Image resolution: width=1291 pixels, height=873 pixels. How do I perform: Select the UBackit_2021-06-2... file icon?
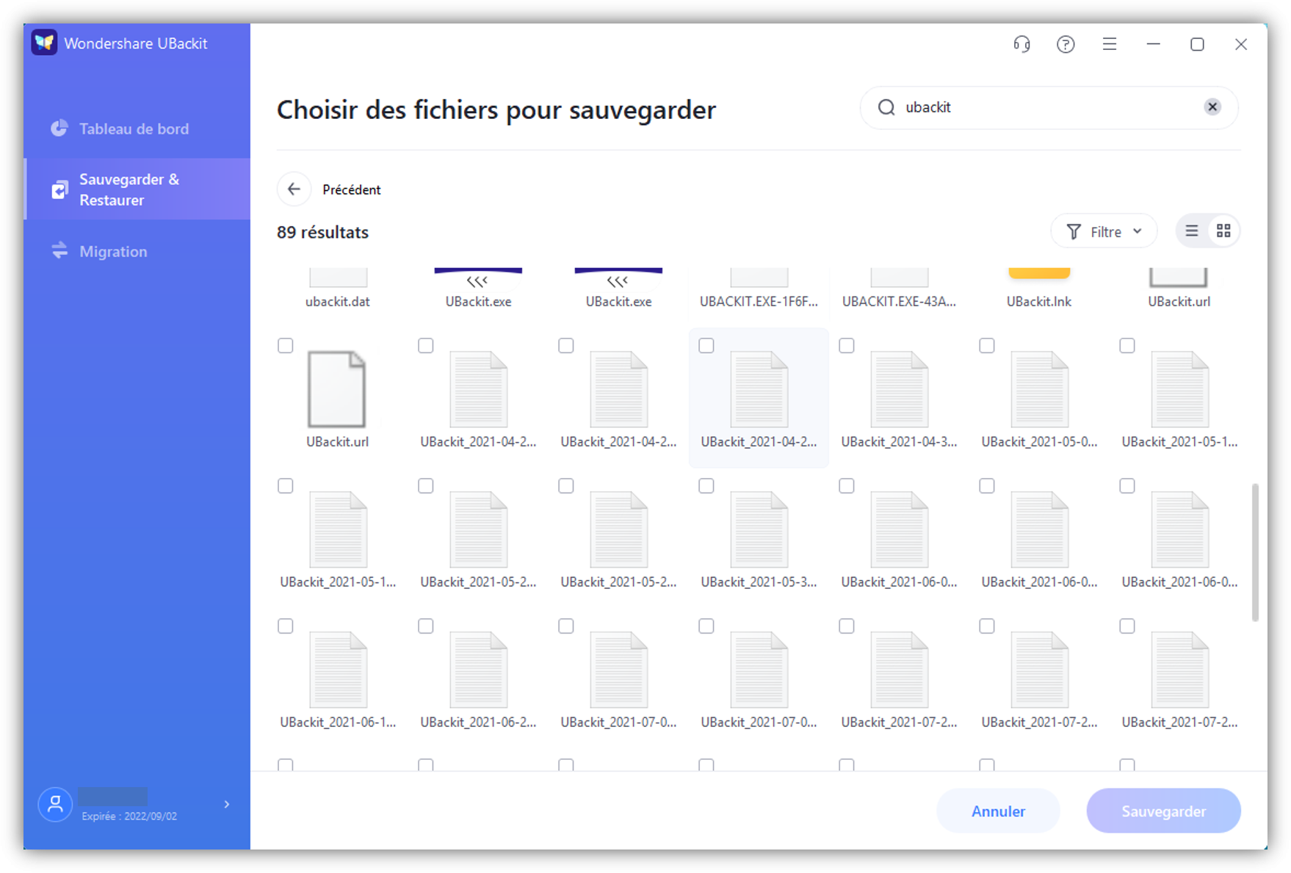pyautogui.click(x=478, y=670)
